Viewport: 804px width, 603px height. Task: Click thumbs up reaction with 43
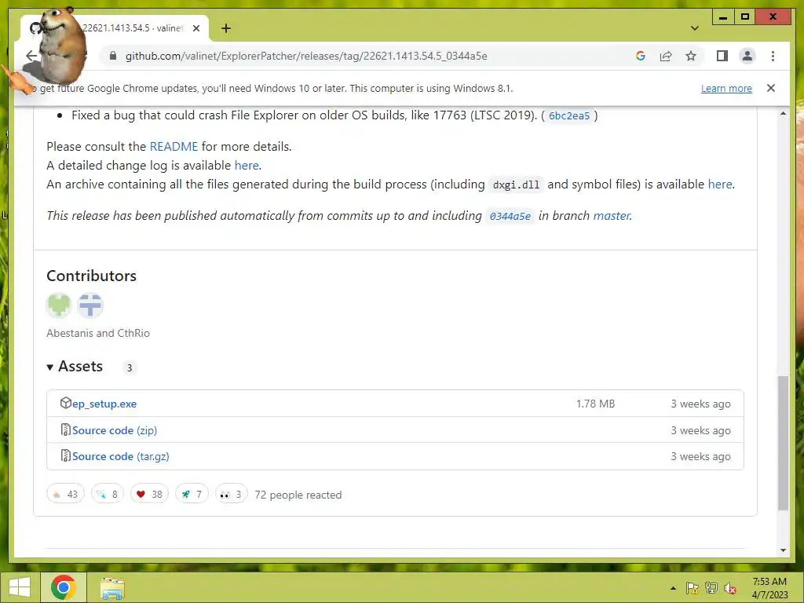(65, 495)
